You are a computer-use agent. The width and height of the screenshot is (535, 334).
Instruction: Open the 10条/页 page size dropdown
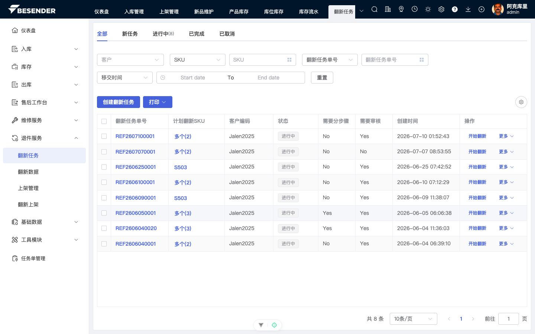point(413,319)
